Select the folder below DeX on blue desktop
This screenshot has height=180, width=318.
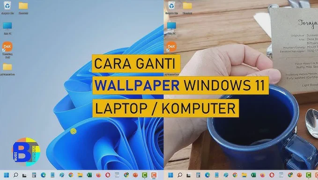(7, 69)
